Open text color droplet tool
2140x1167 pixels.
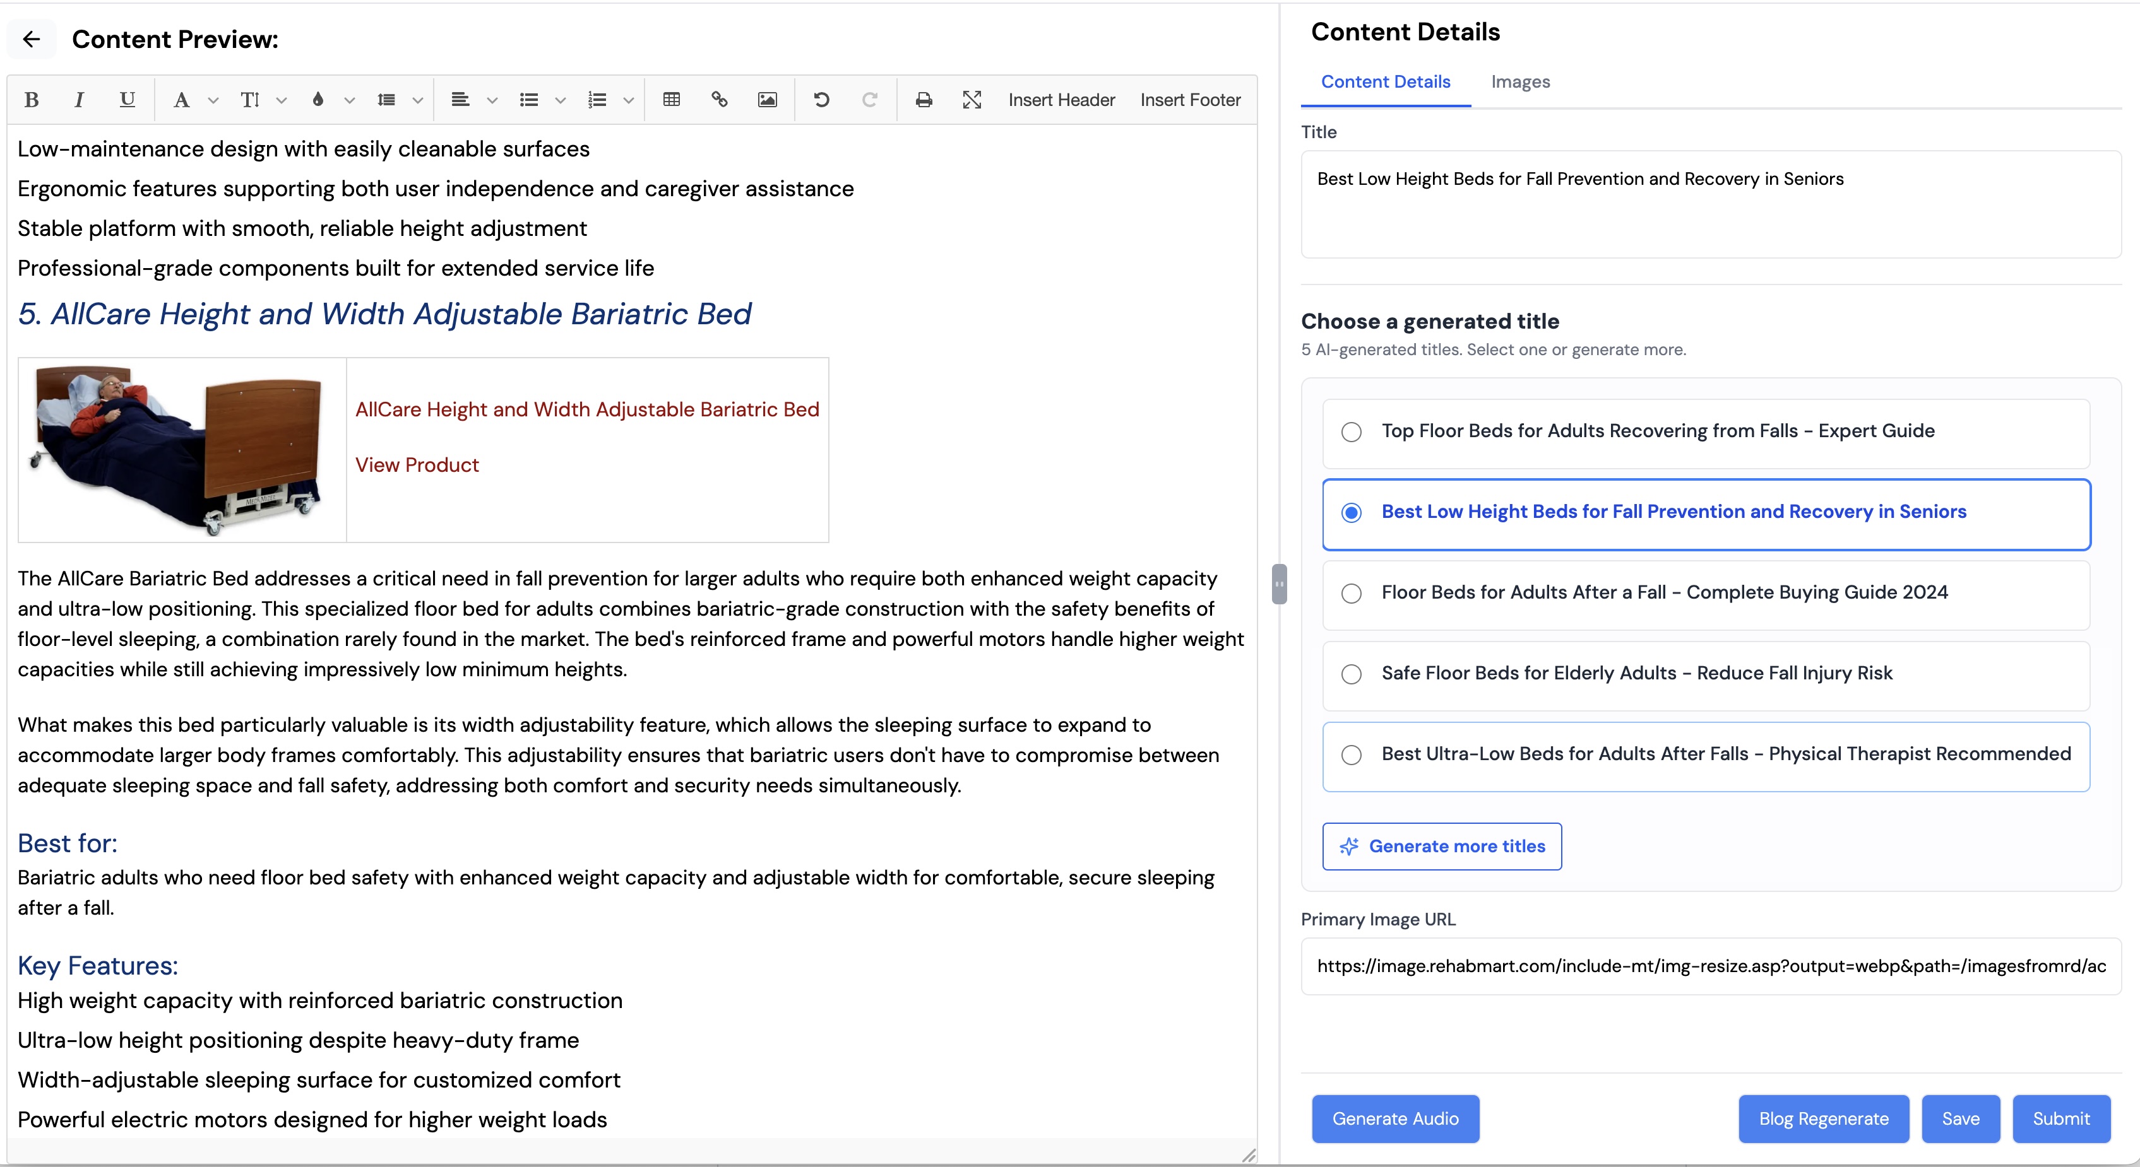pos(318,100)
